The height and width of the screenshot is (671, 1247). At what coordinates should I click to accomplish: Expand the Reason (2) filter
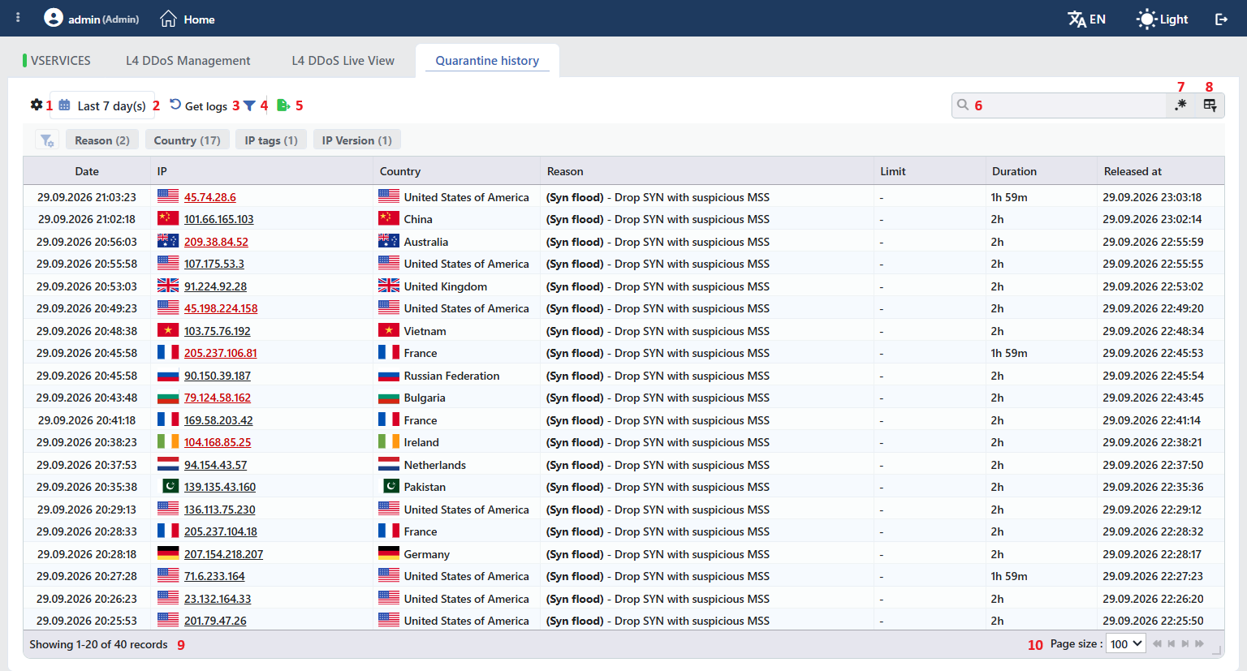pyautogui.click(x=102, y=140)
